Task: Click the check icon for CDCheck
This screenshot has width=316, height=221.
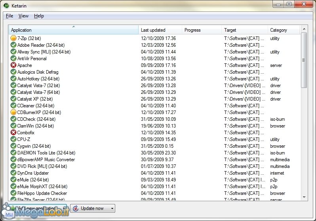Action: (13, 119)
